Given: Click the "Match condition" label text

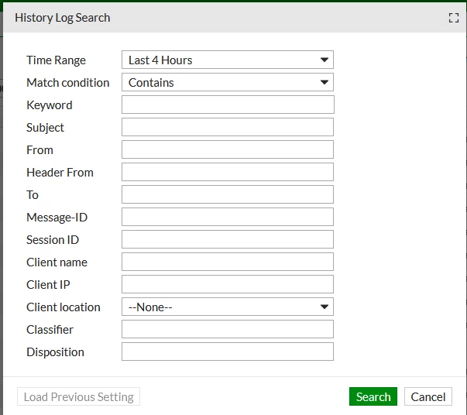Looking at the screenshot, I should click(68, 83).
